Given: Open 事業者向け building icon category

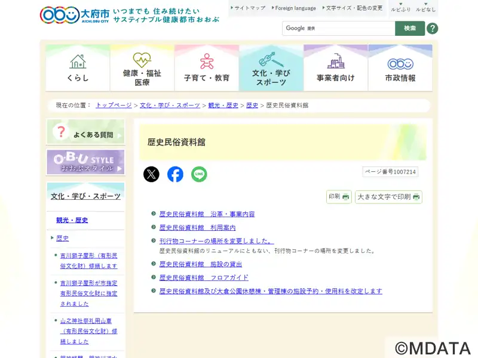Looking at the screenshot, I should click(336, 68).
